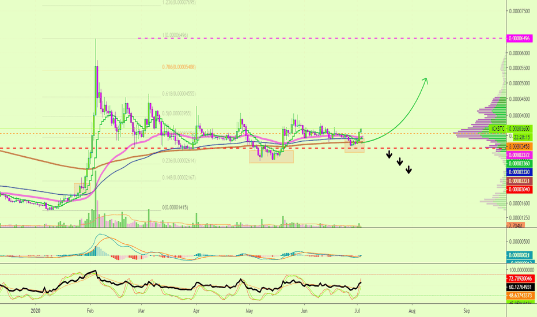
Task: Click the Jul label on time axis
Action: pyautogui.click(x=357, y=311)
